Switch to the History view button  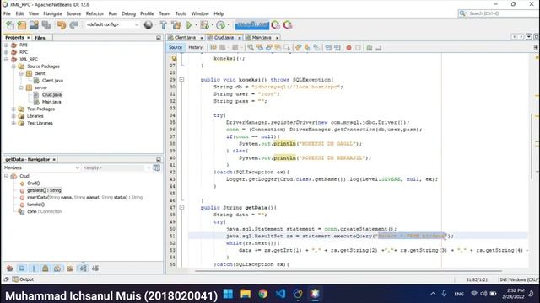tap(195, 48)
